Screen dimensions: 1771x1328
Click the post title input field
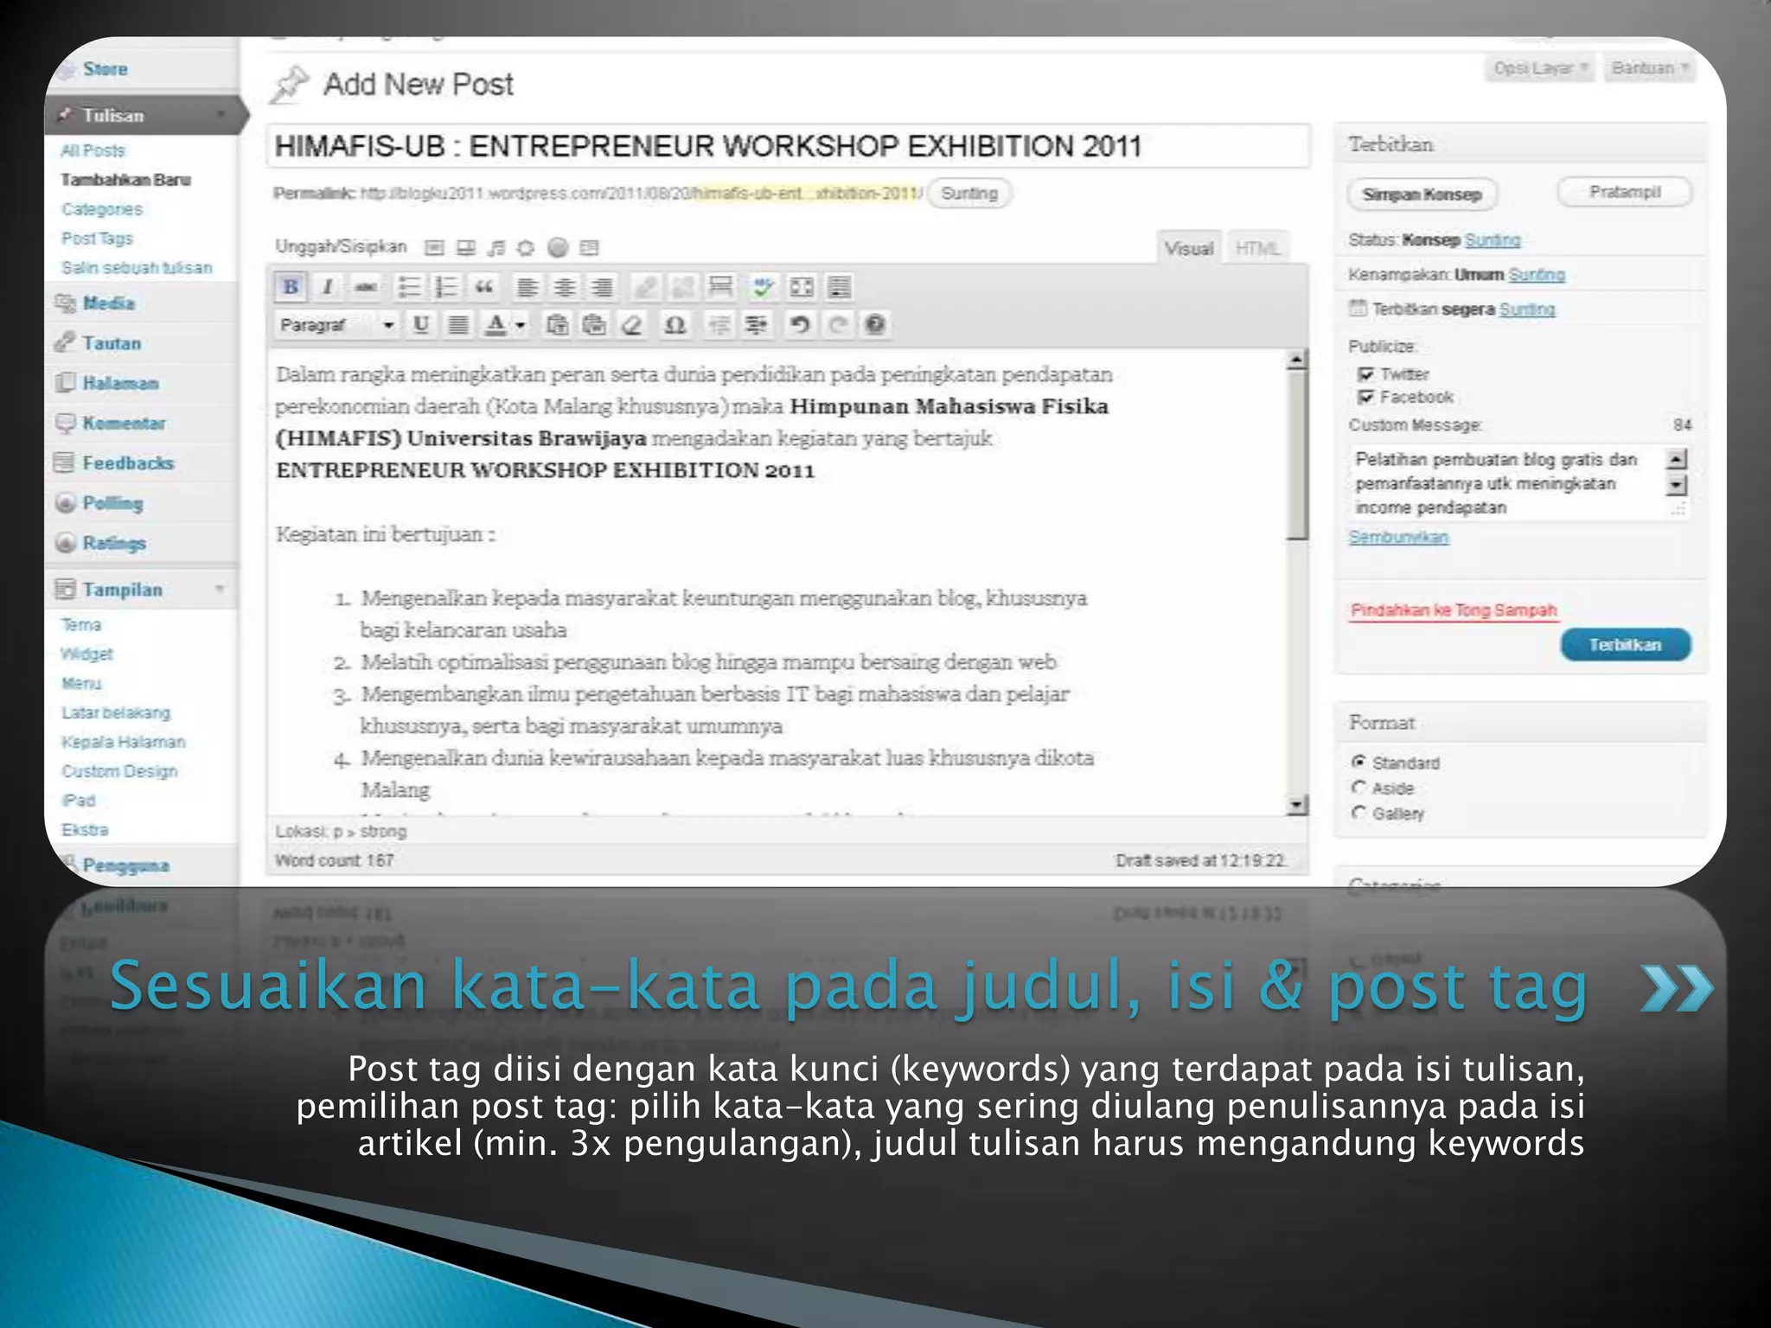(x=788, y=146)
